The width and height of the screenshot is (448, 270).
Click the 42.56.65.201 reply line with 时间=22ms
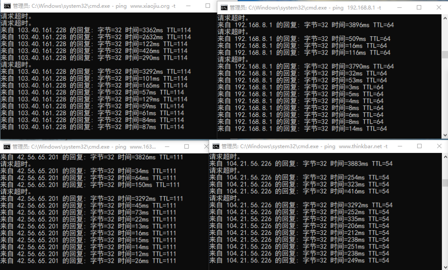[88, 219]
